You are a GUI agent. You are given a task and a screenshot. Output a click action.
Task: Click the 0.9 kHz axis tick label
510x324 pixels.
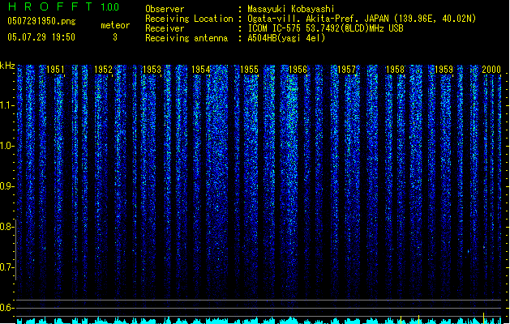(7, 186)
